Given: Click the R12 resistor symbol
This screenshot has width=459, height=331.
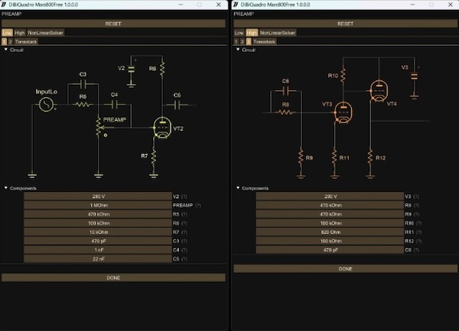Looking at the screenshot, I should point(370,158).
